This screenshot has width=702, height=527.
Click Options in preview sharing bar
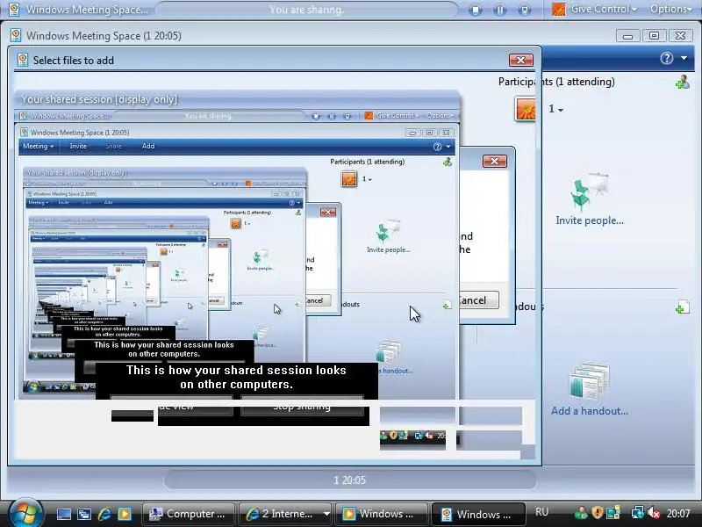(x=441, y=116)
